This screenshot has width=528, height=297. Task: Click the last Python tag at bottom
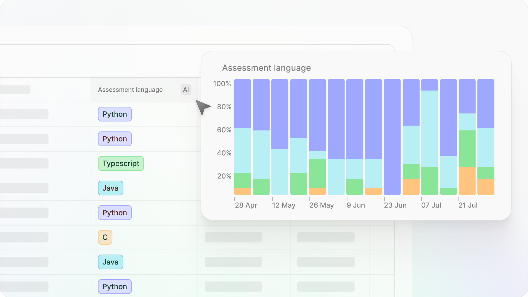pyautogui.click(x=115, y=287)
